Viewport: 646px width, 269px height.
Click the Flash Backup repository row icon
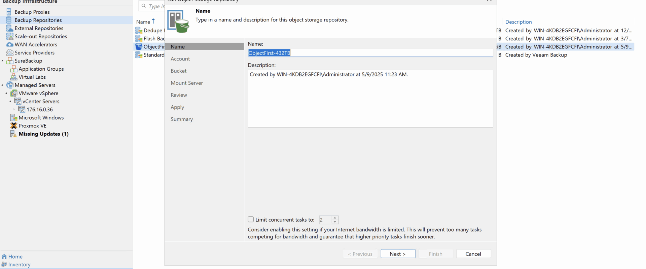139,39
